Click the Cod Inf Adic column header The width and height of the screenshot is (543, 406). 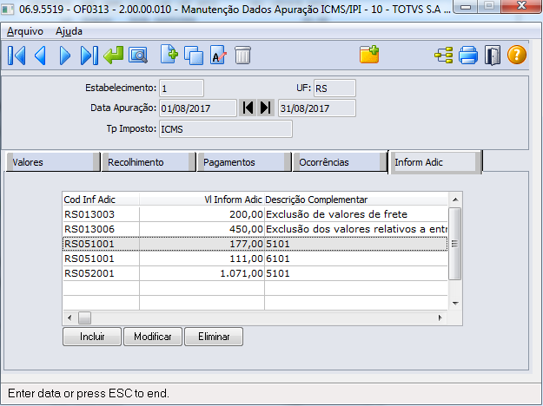(101, 200)
